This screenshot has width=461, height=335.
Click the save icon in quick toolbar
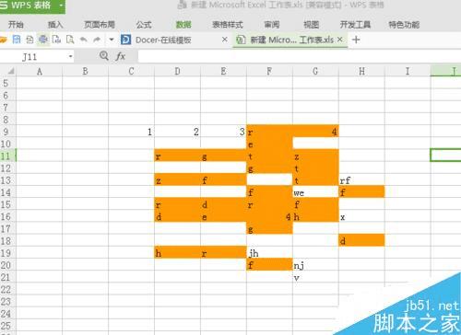coord(17,40)
